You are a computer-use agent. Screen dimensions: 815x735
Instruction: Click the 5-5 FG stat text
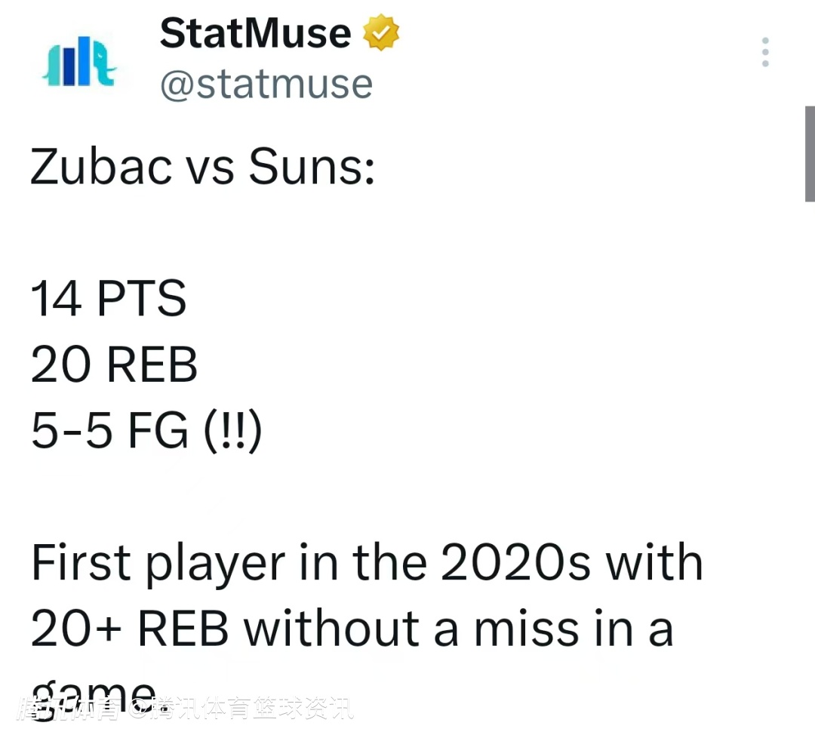pos(109,431)
